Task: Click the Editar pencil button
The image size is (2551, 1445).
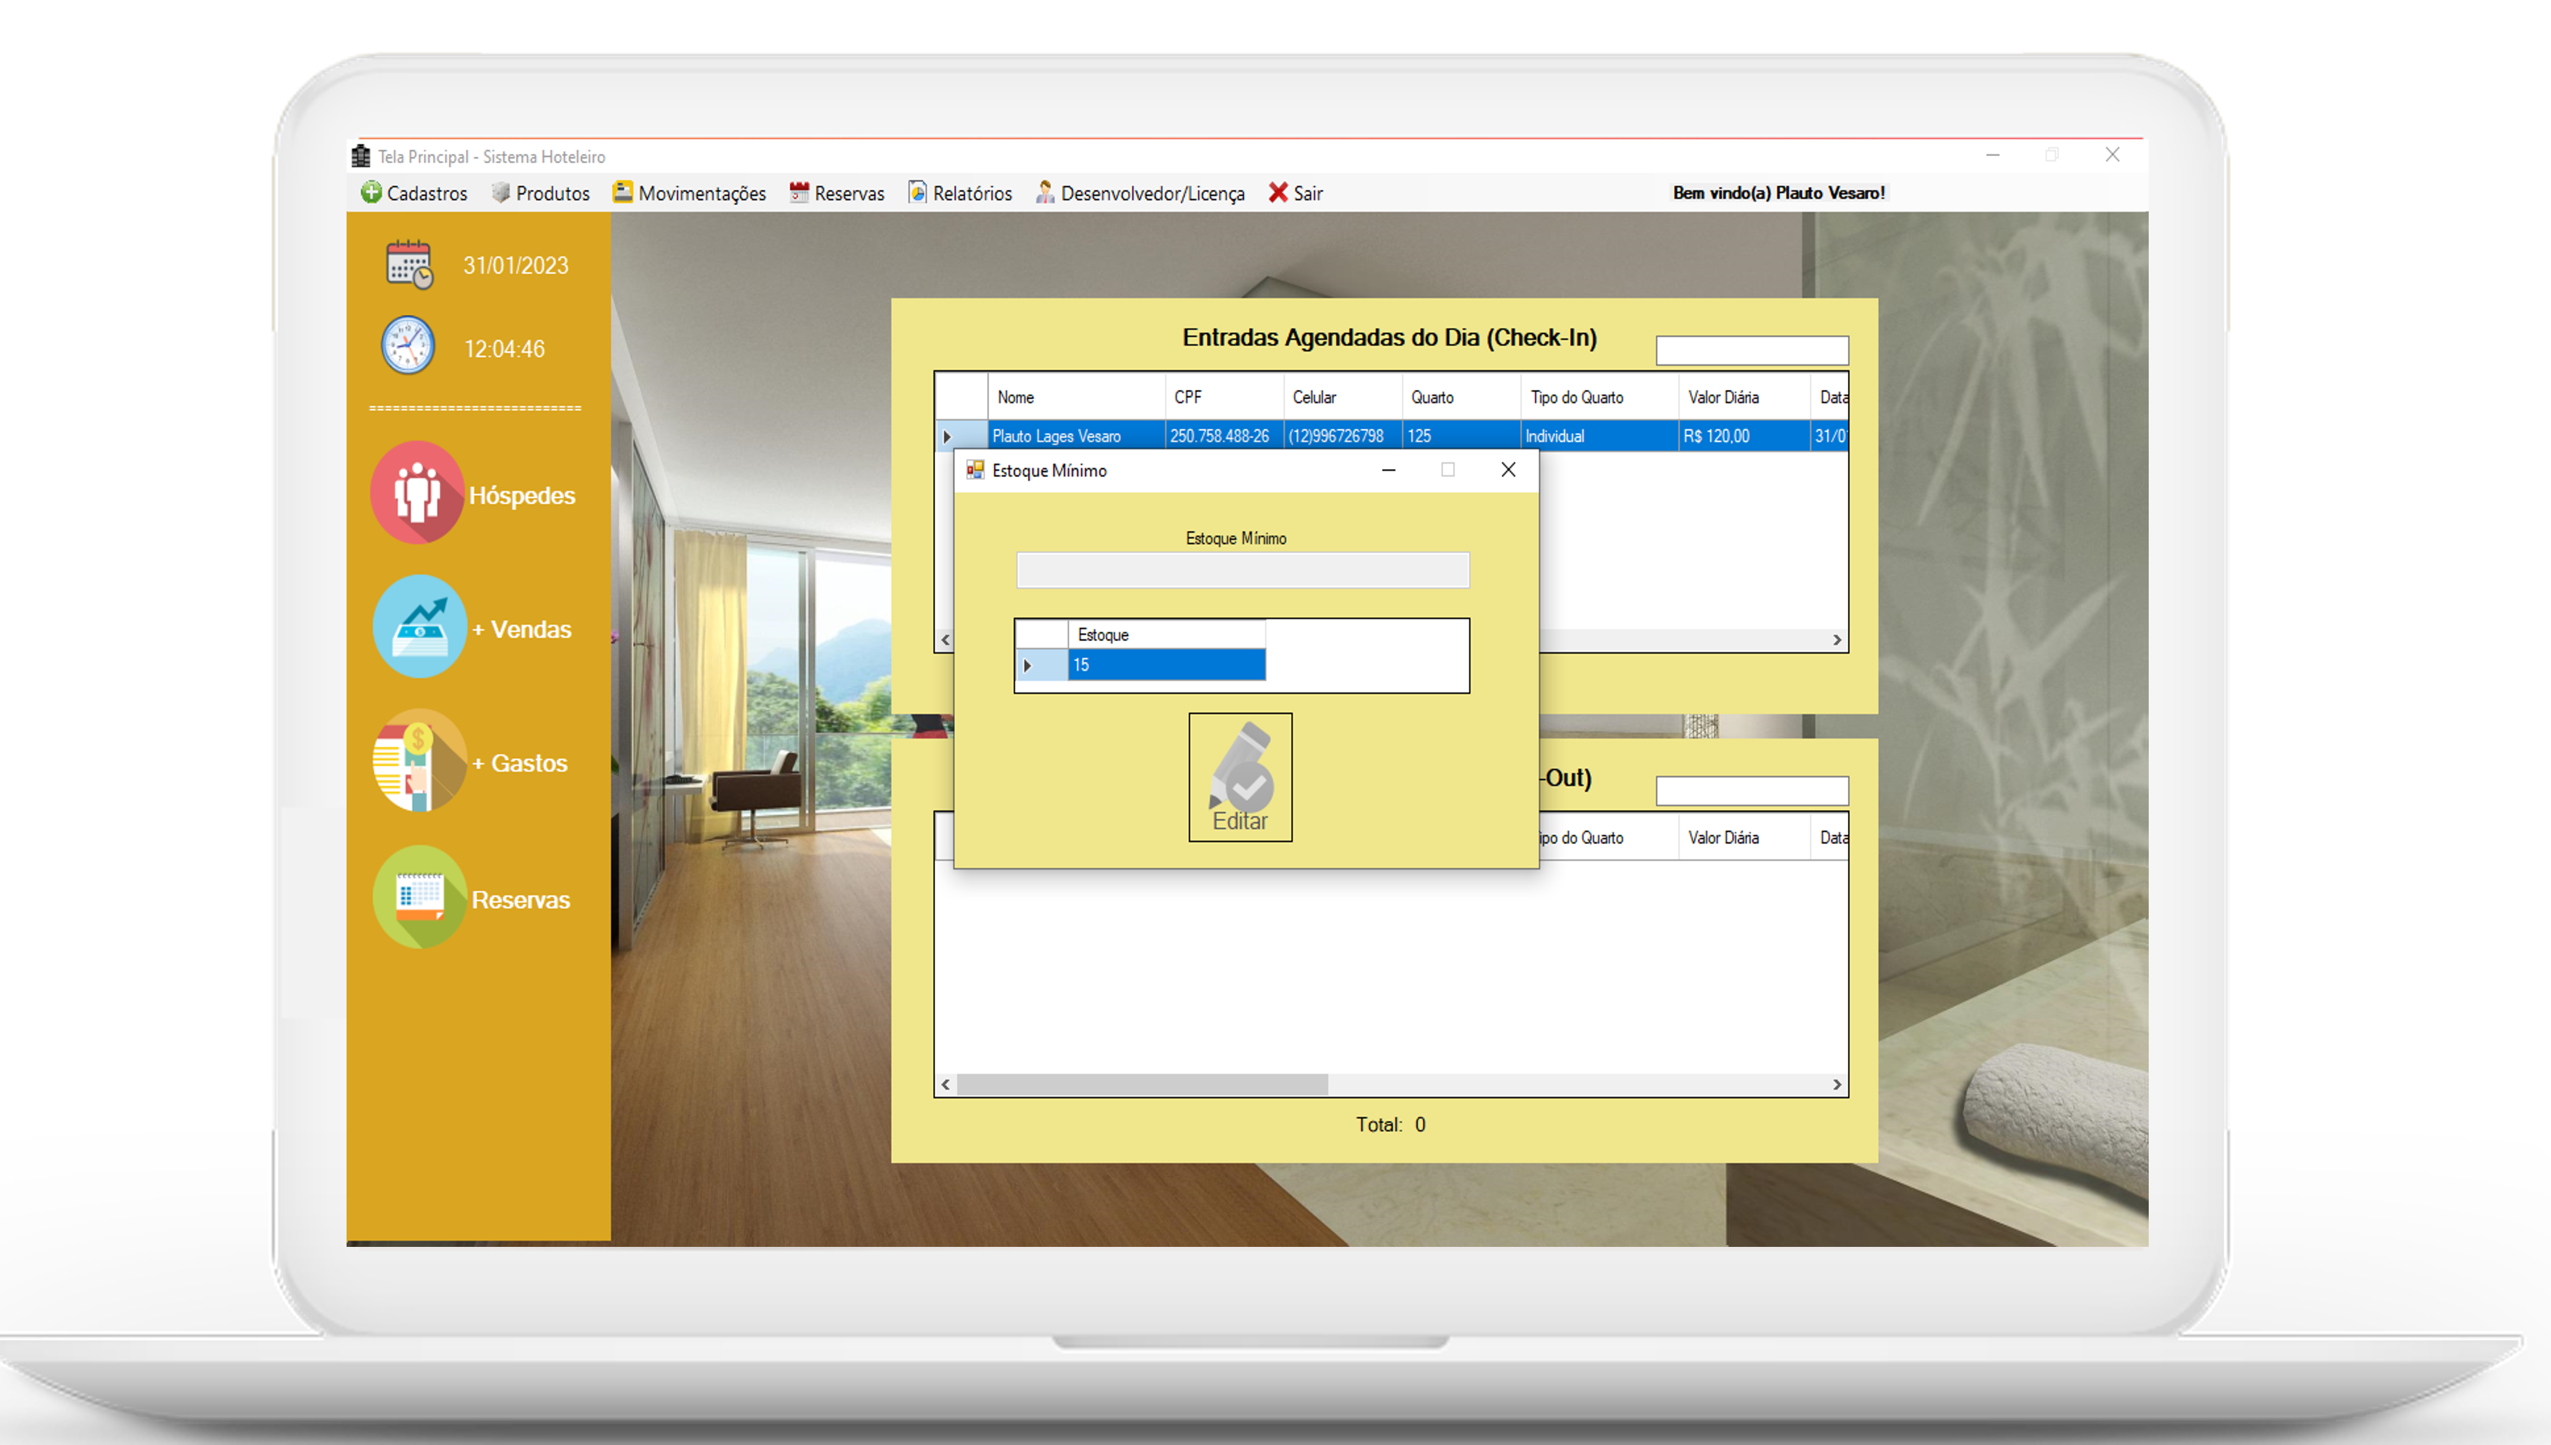Action: pyautogui.click(x=1240, y=777)
